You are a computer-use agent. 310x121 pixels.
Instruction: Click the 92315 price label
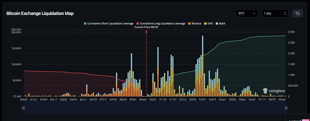(182, 99)
